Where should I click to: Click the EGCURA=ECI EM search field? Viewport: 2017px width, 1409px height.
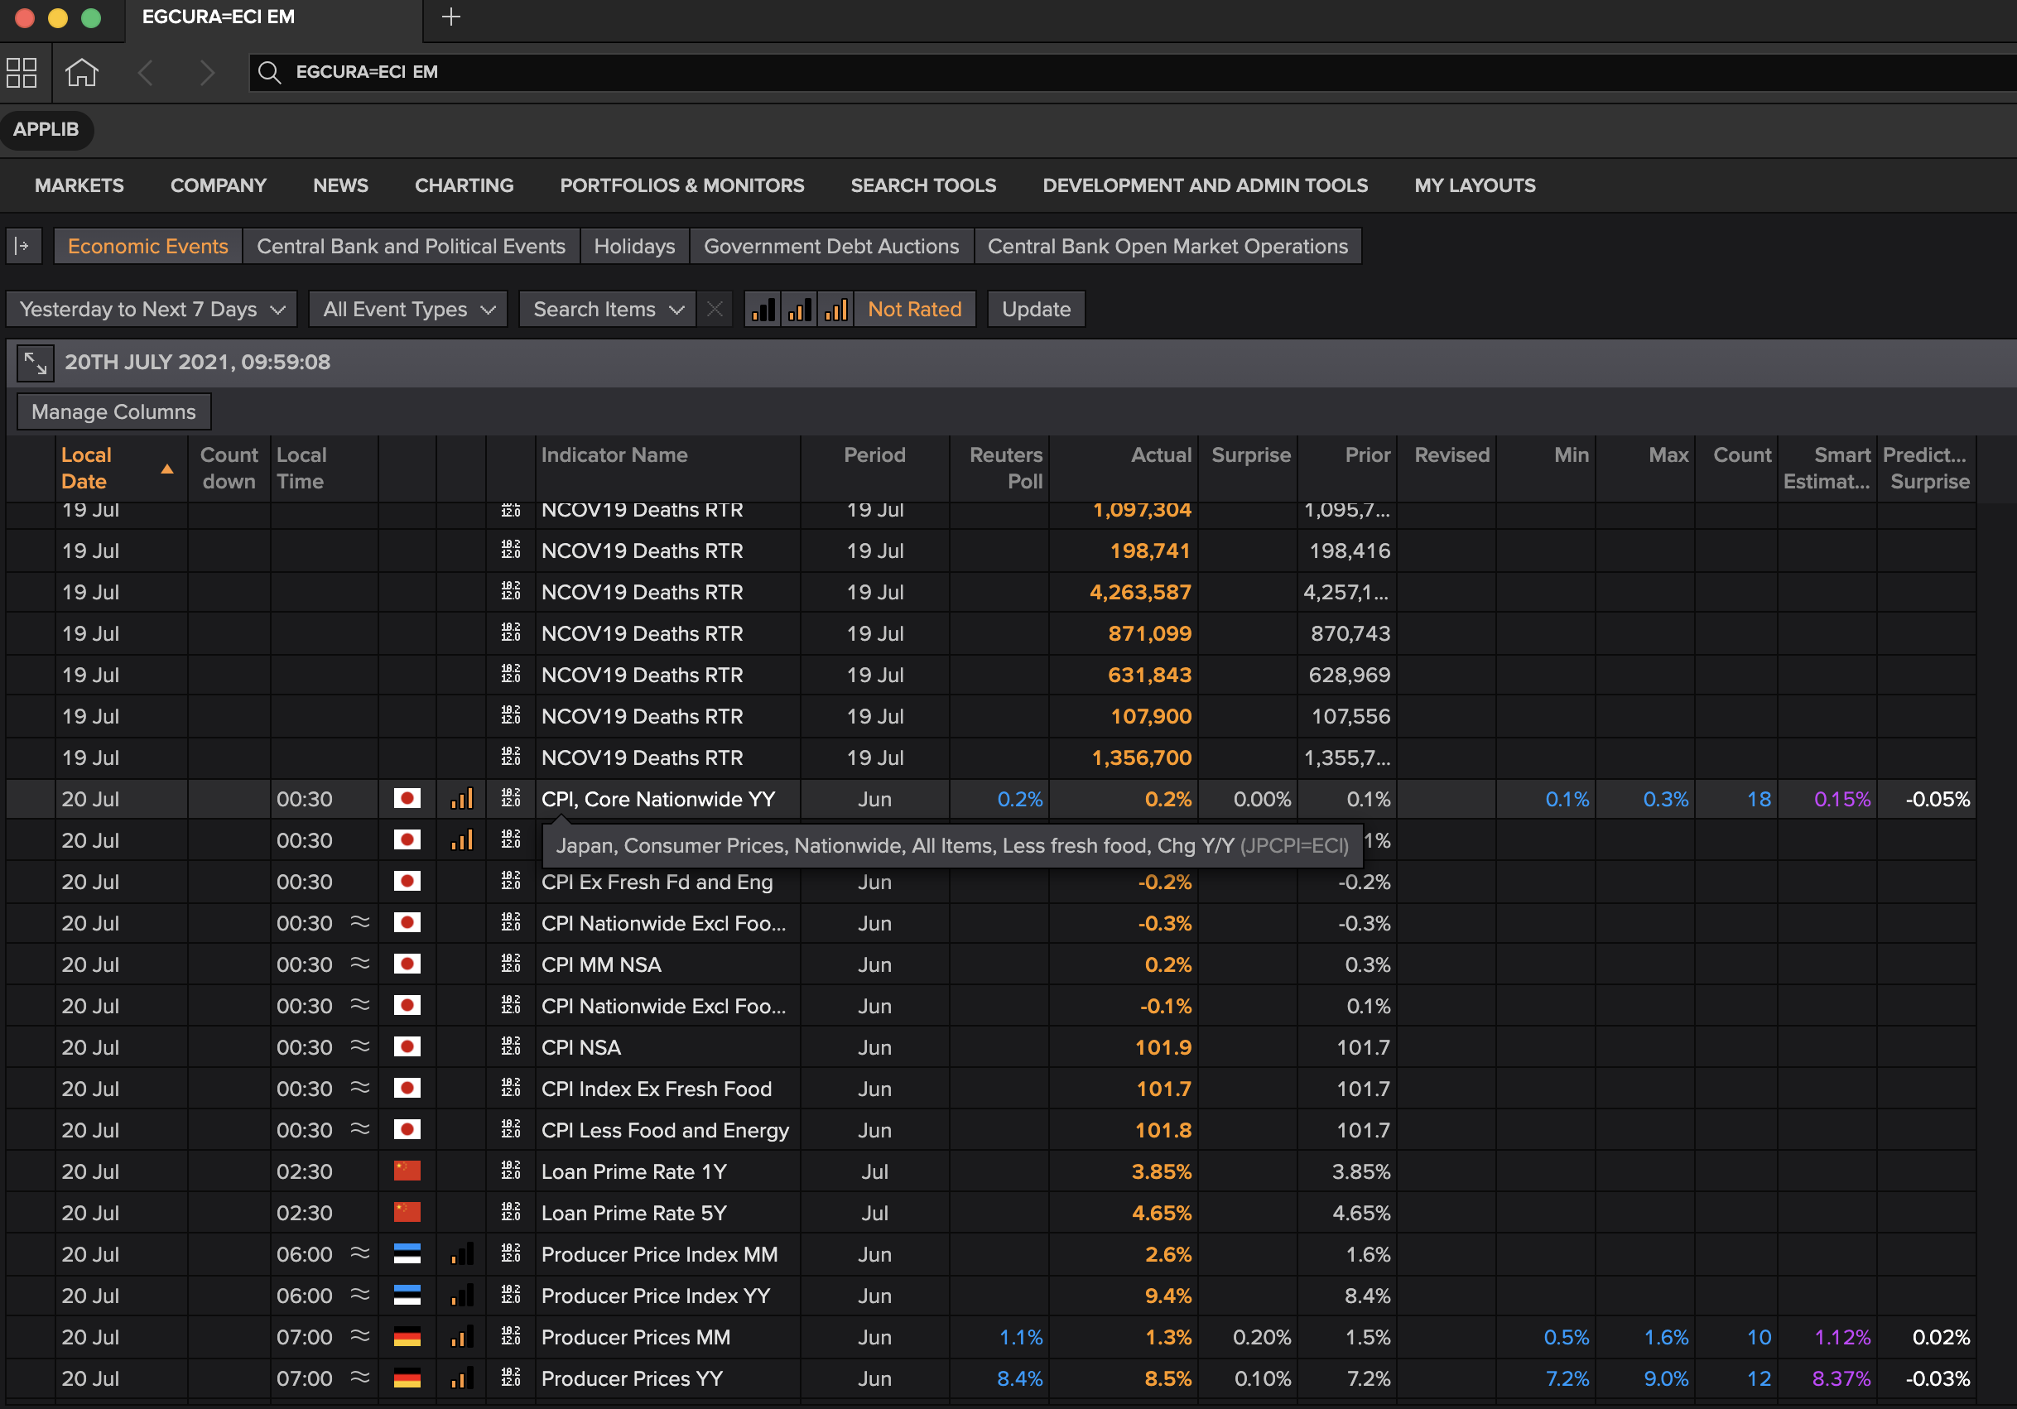pos(1134,72)
